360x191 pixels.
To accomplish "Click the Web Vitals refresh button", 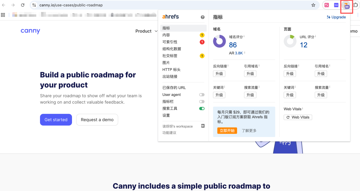I will click(298, 117).
